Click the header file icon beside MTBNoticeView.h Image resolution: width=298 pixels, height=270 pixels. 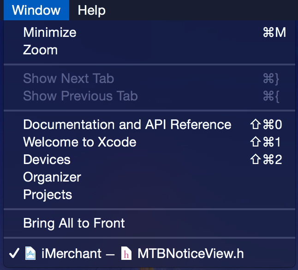tap(125, 253)
